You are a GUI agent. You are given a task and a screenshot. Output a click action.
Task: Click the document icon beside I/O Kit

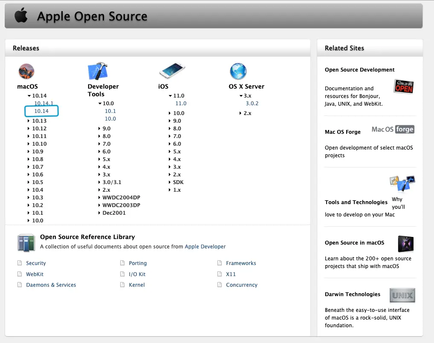(122, 274)
